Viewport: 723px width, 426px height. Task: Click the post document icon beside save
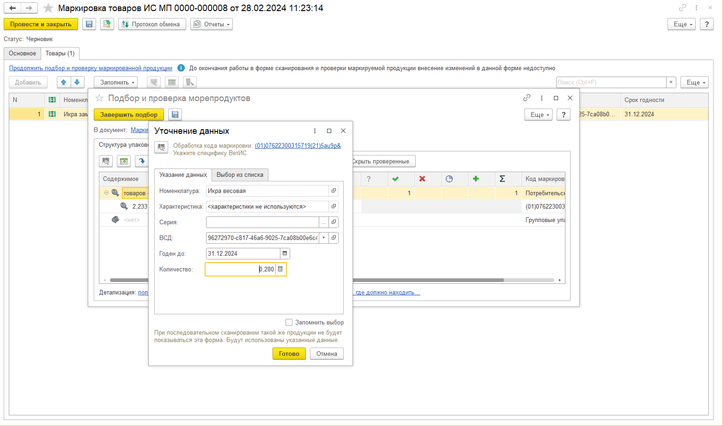tap(107, 24)
